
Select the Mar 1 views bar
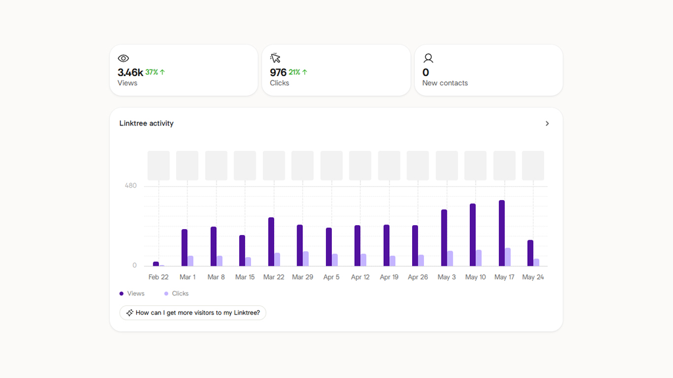(185, 247)
